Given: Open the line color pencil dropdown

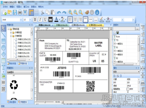Looking at the screenshot, I should tap(105, 19).
